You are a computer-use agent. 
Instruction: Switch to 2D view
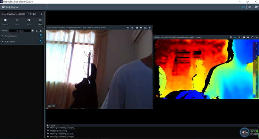point(243,7)
